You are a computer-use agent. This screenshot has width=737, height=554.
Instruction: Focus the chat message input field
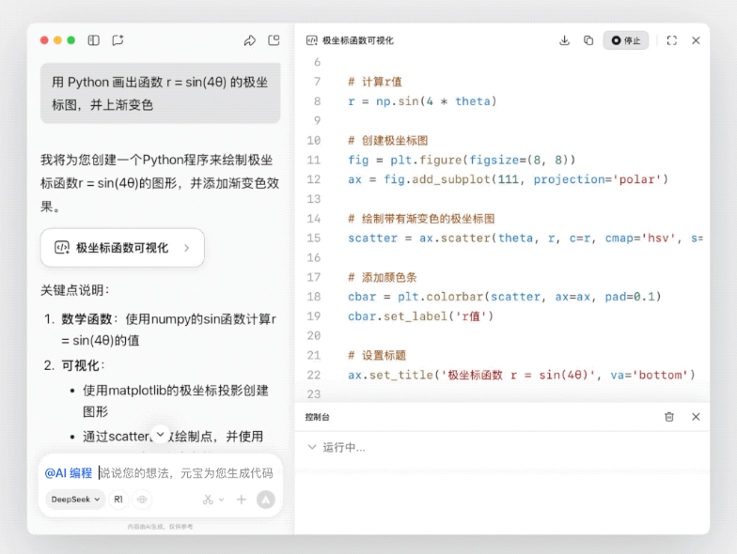click(186, 473)
